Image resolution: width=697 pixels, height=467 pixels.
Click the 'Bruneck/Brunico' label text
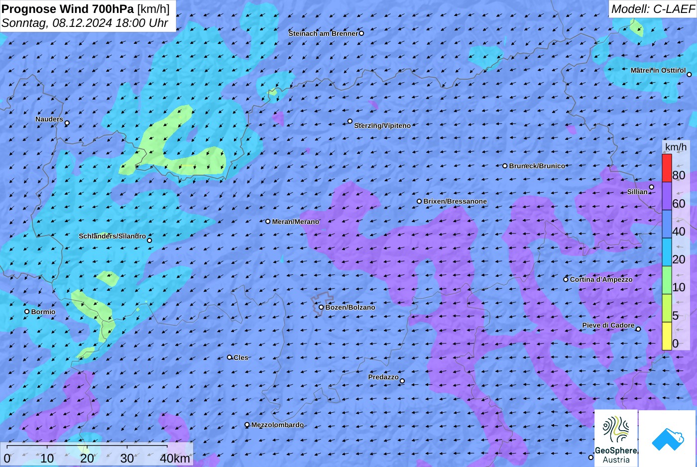(x=537, y=166)
